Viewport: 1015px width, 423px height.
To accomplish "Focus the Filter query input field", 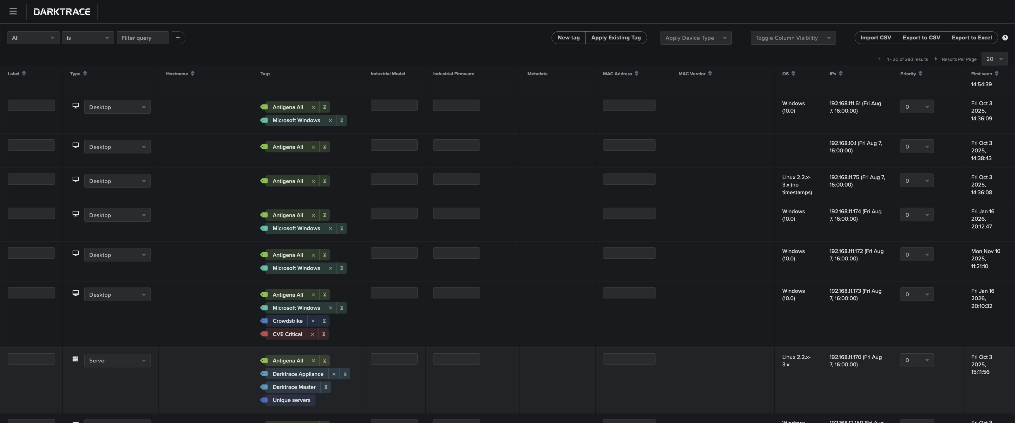I will click(x=143, y=38).
